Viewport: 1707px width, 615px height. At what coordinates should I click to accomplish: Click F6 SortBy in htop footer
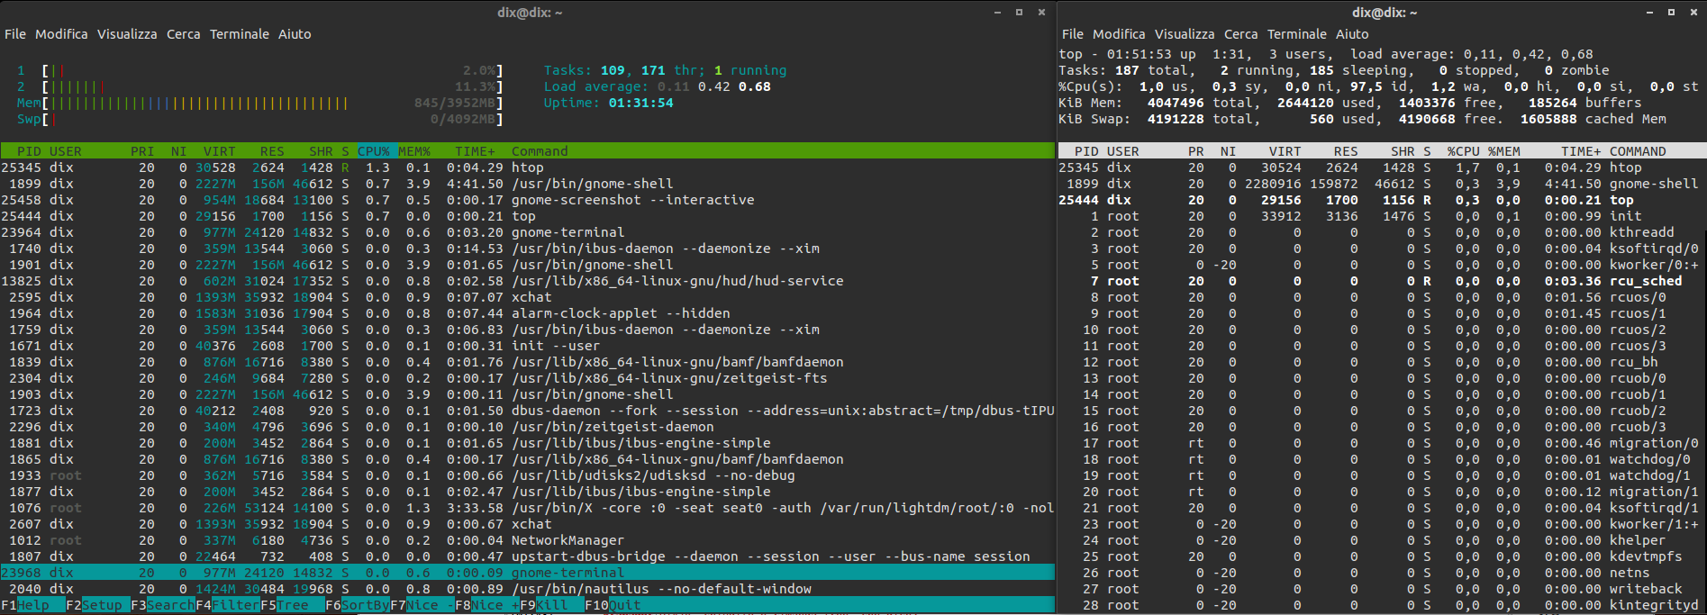pos(358,605)
